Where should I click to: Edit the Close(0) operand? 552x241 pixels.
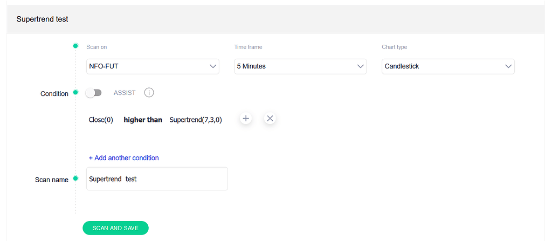(101, 120)
